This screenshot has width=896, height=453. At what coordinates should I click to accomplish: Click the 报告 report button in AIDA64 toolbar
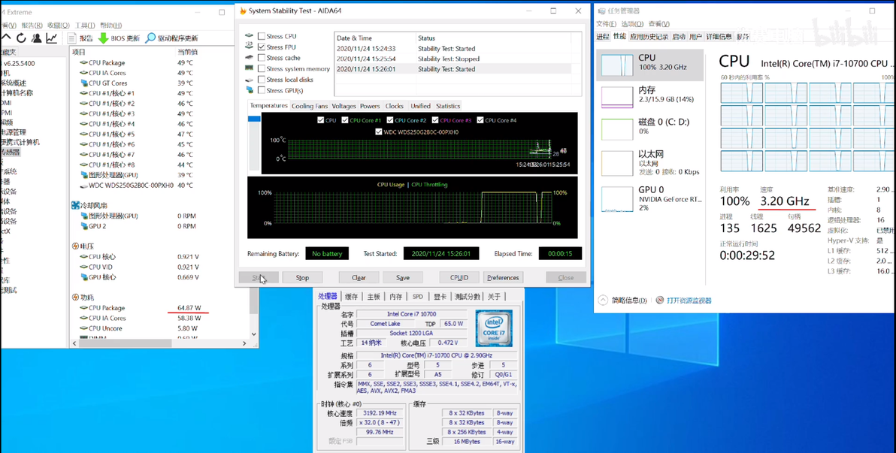point(80,38)
